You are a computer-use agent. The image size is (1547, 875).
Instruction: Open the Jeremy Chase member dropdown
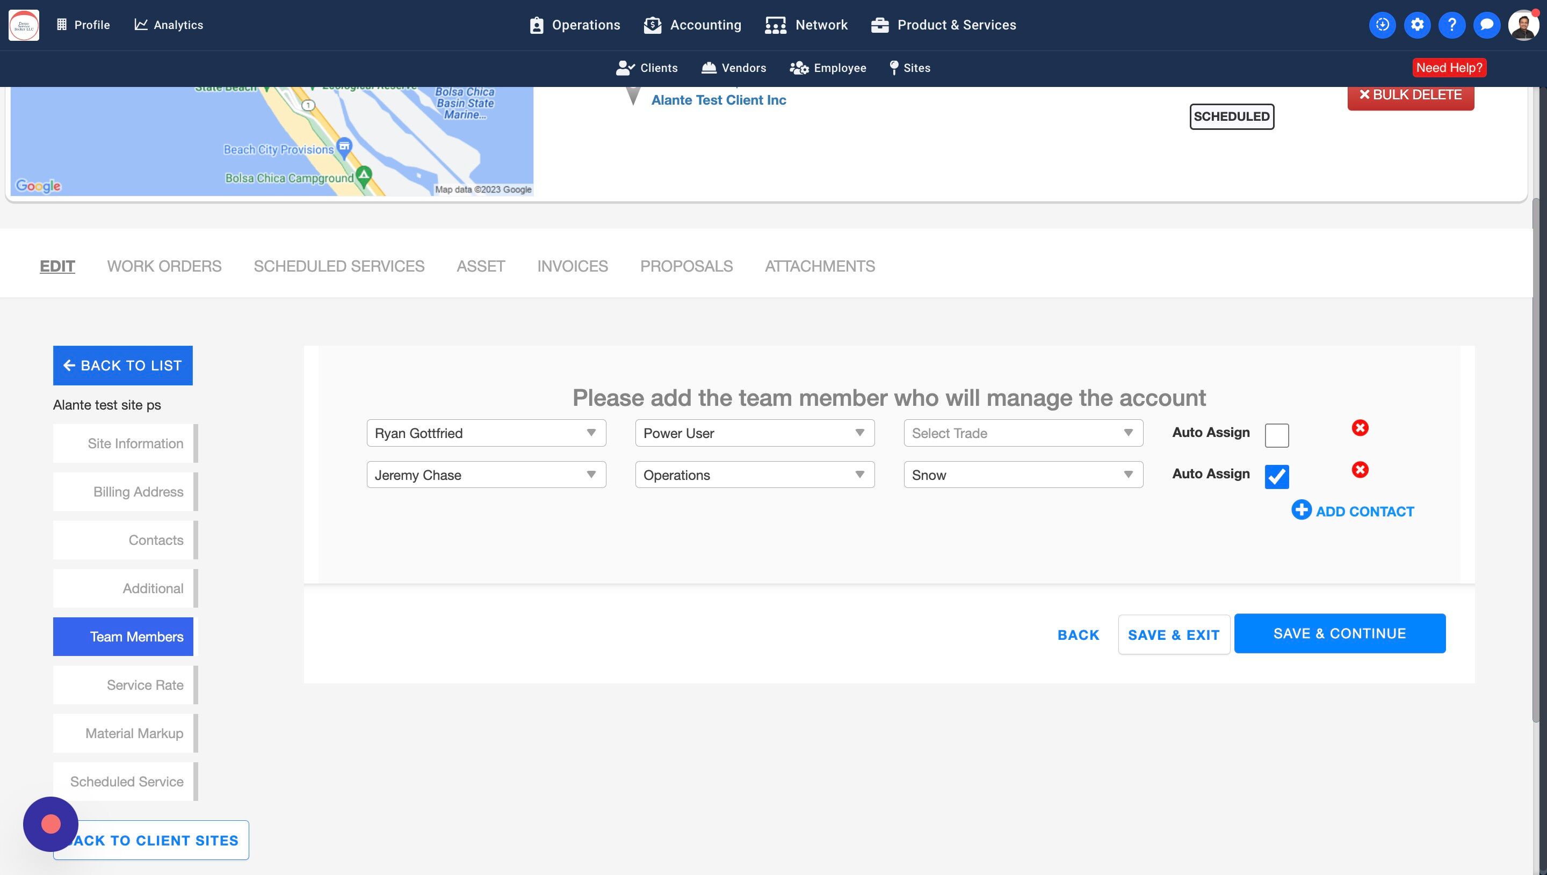pyautogui.click(x=486, y=475)
